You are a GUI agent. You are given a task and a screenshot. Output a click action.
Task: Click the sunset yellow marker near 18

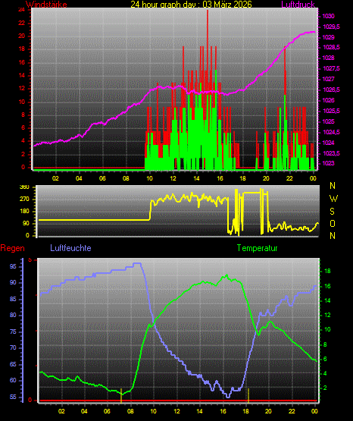(x=248, y=395)
